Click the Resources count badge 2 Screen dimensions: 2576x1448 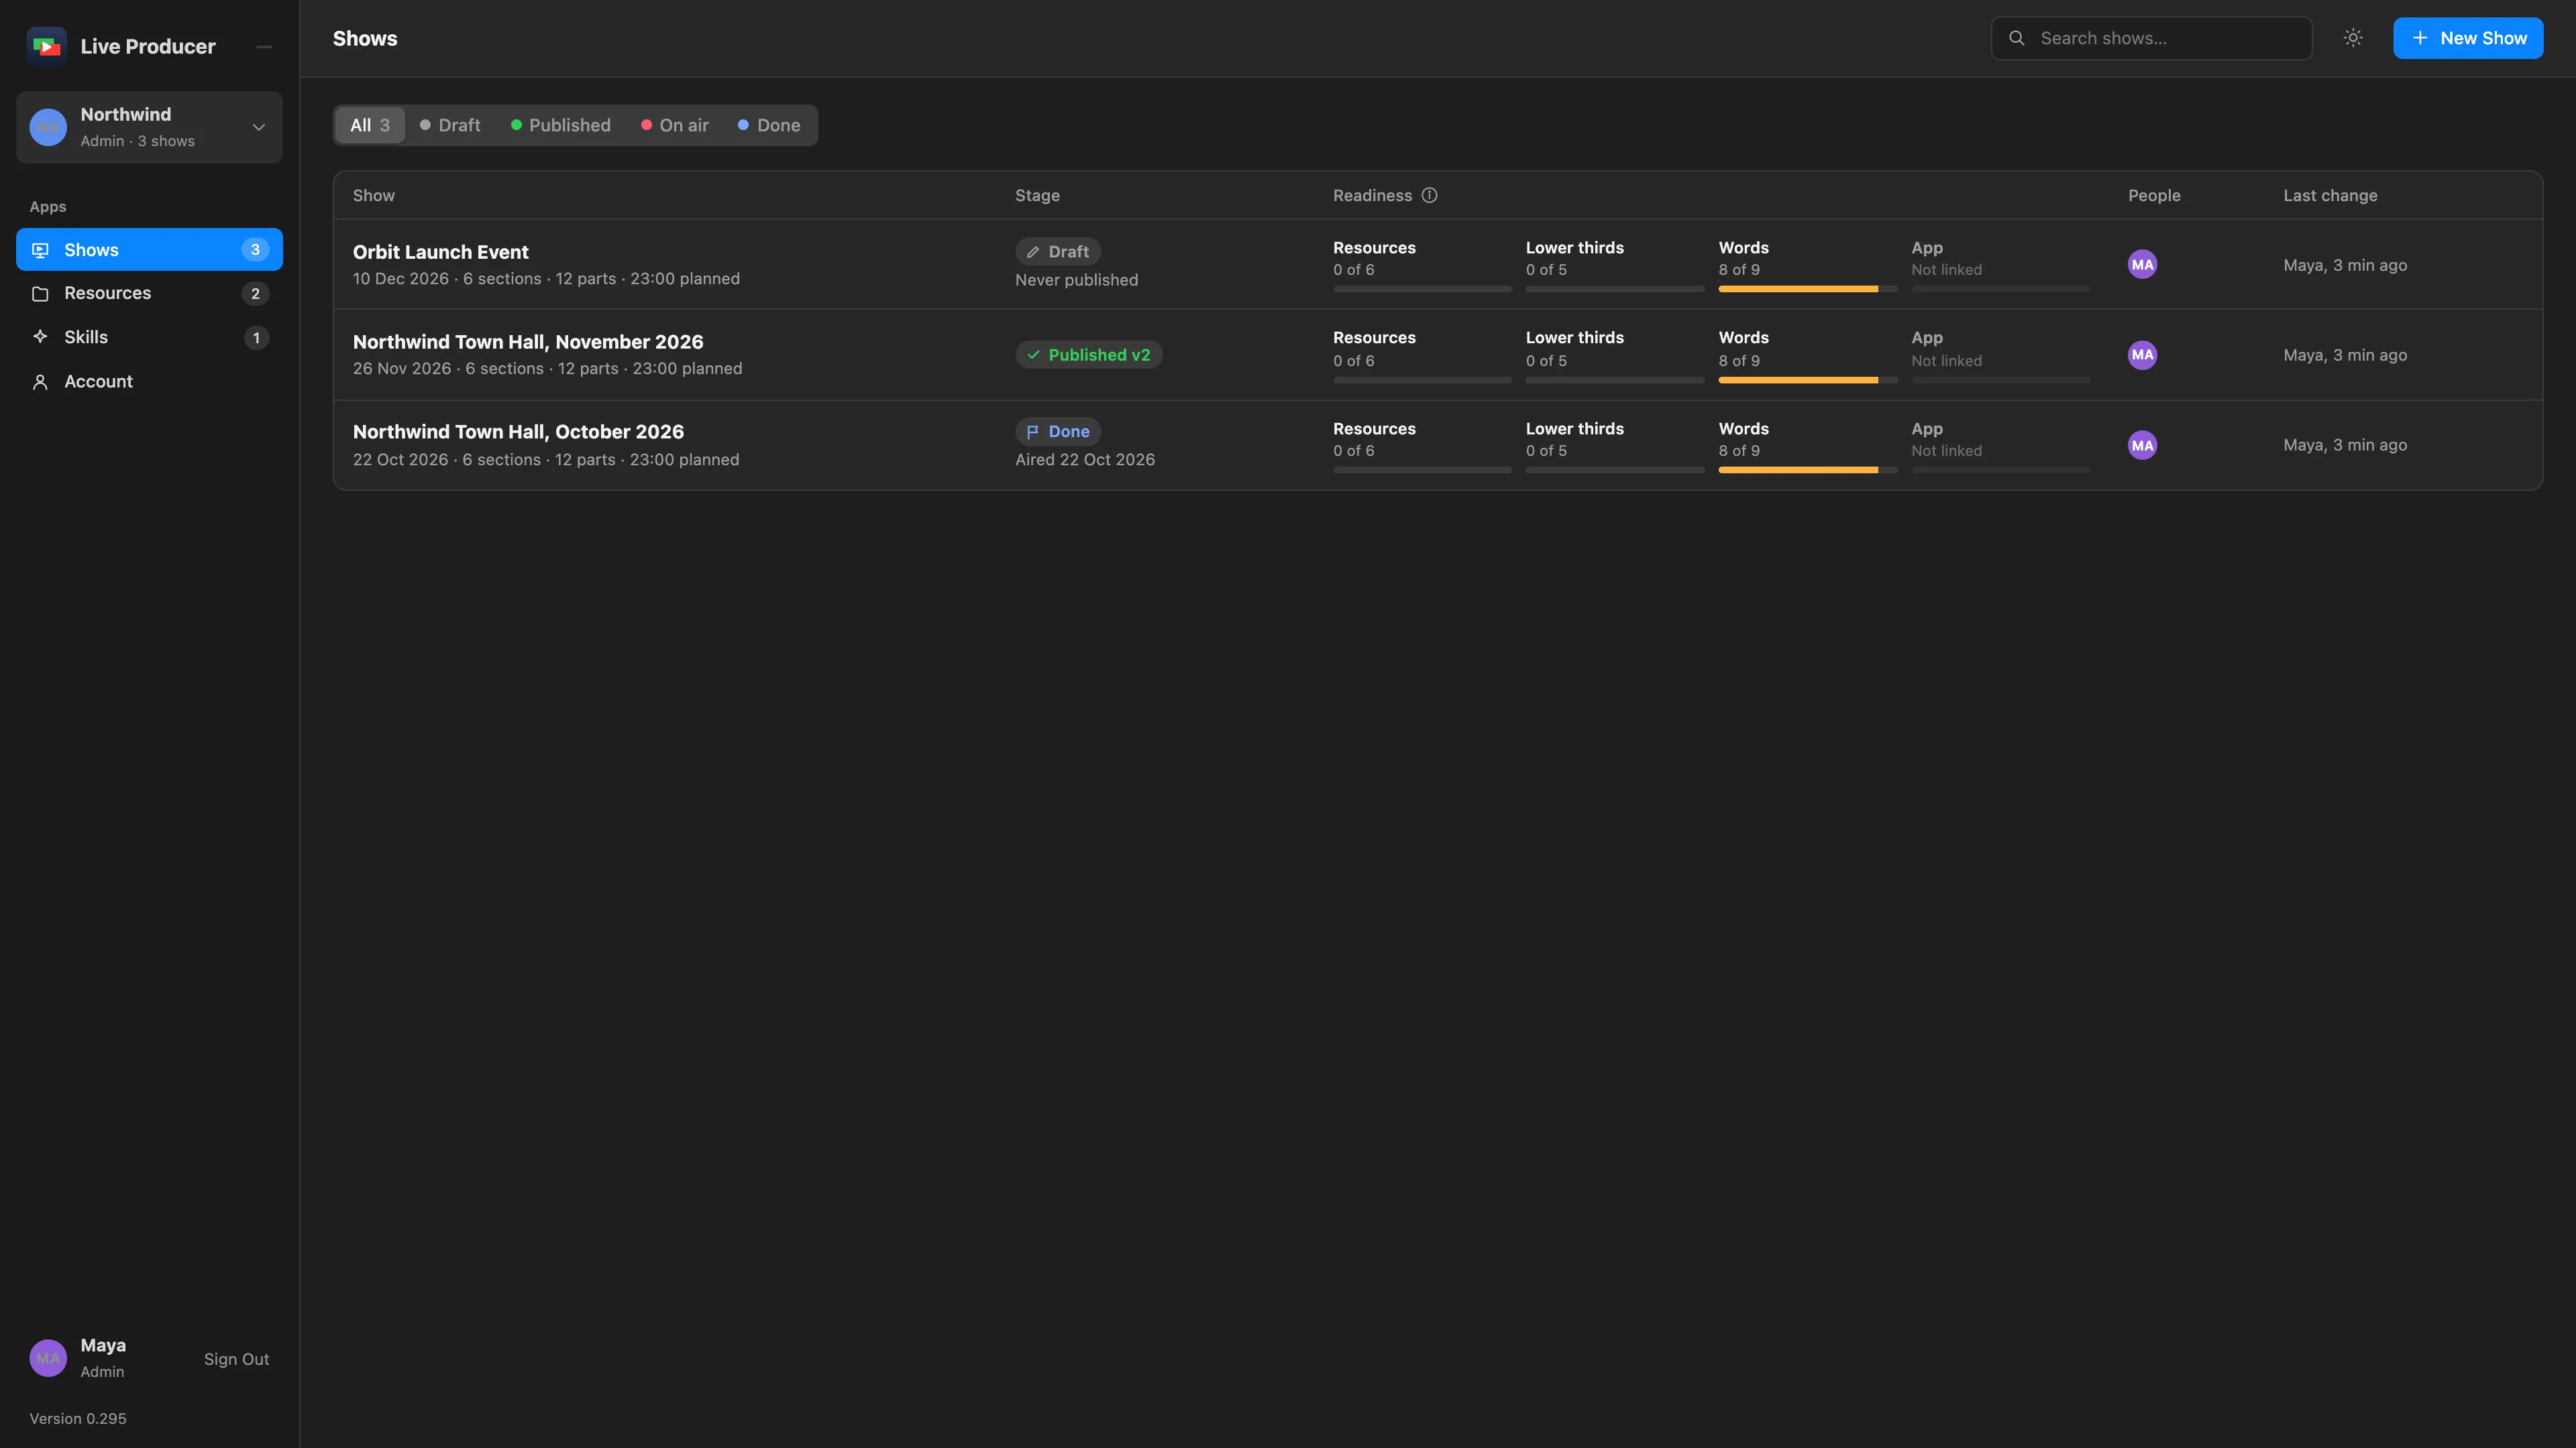tap(255, 294)
